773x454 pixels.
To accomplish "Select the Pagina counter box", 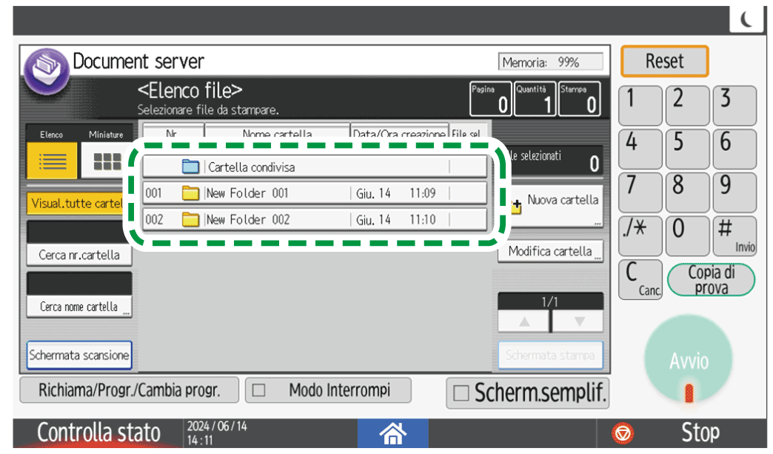I will click(x=490, y=99).
